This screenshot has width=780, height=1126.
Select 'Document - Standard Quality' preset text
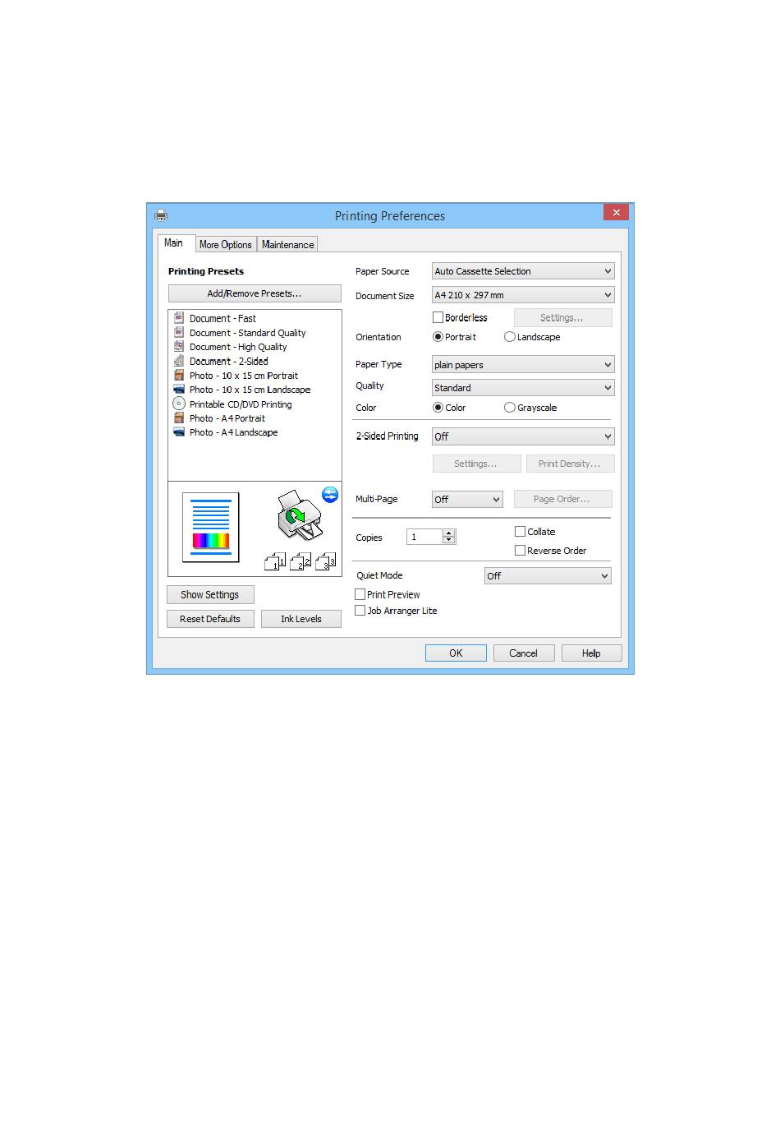(247, 333)
